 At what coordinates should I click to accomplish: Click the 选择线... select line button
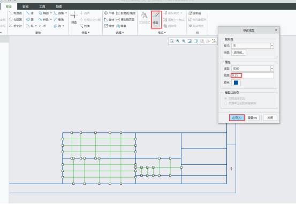coord(239,52)
